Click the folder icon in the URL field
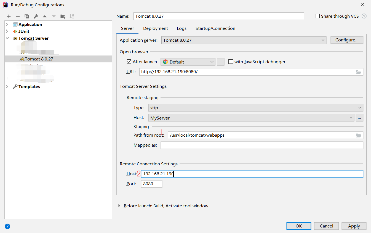371x233 pixels. point(358,72)
